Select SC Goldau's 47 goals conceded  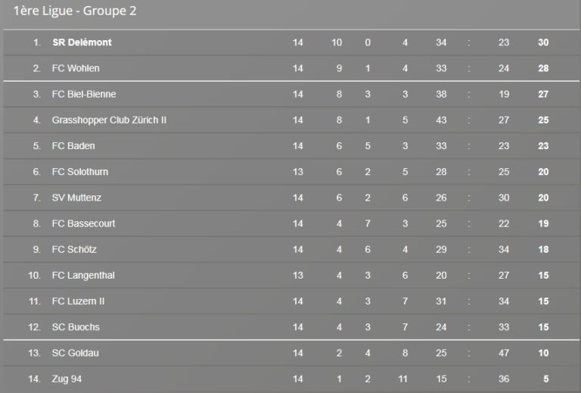(x=504, y=353)
